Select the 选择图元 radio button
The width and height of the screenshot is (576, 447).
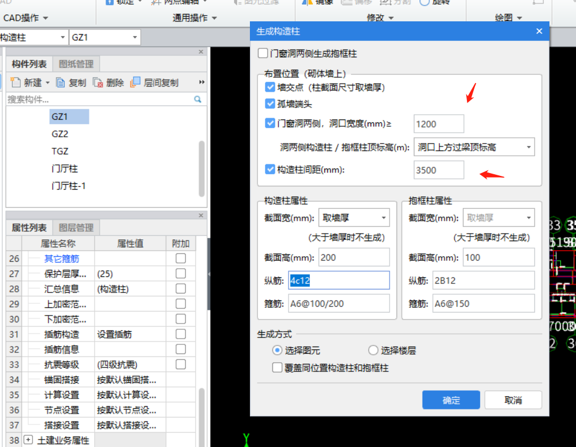pyautogui.click(x=277, y=350)
